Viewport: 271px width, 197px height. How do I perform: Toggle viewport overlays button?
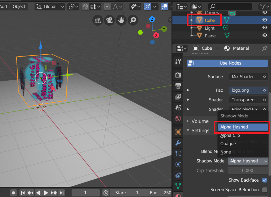[164, 7]
